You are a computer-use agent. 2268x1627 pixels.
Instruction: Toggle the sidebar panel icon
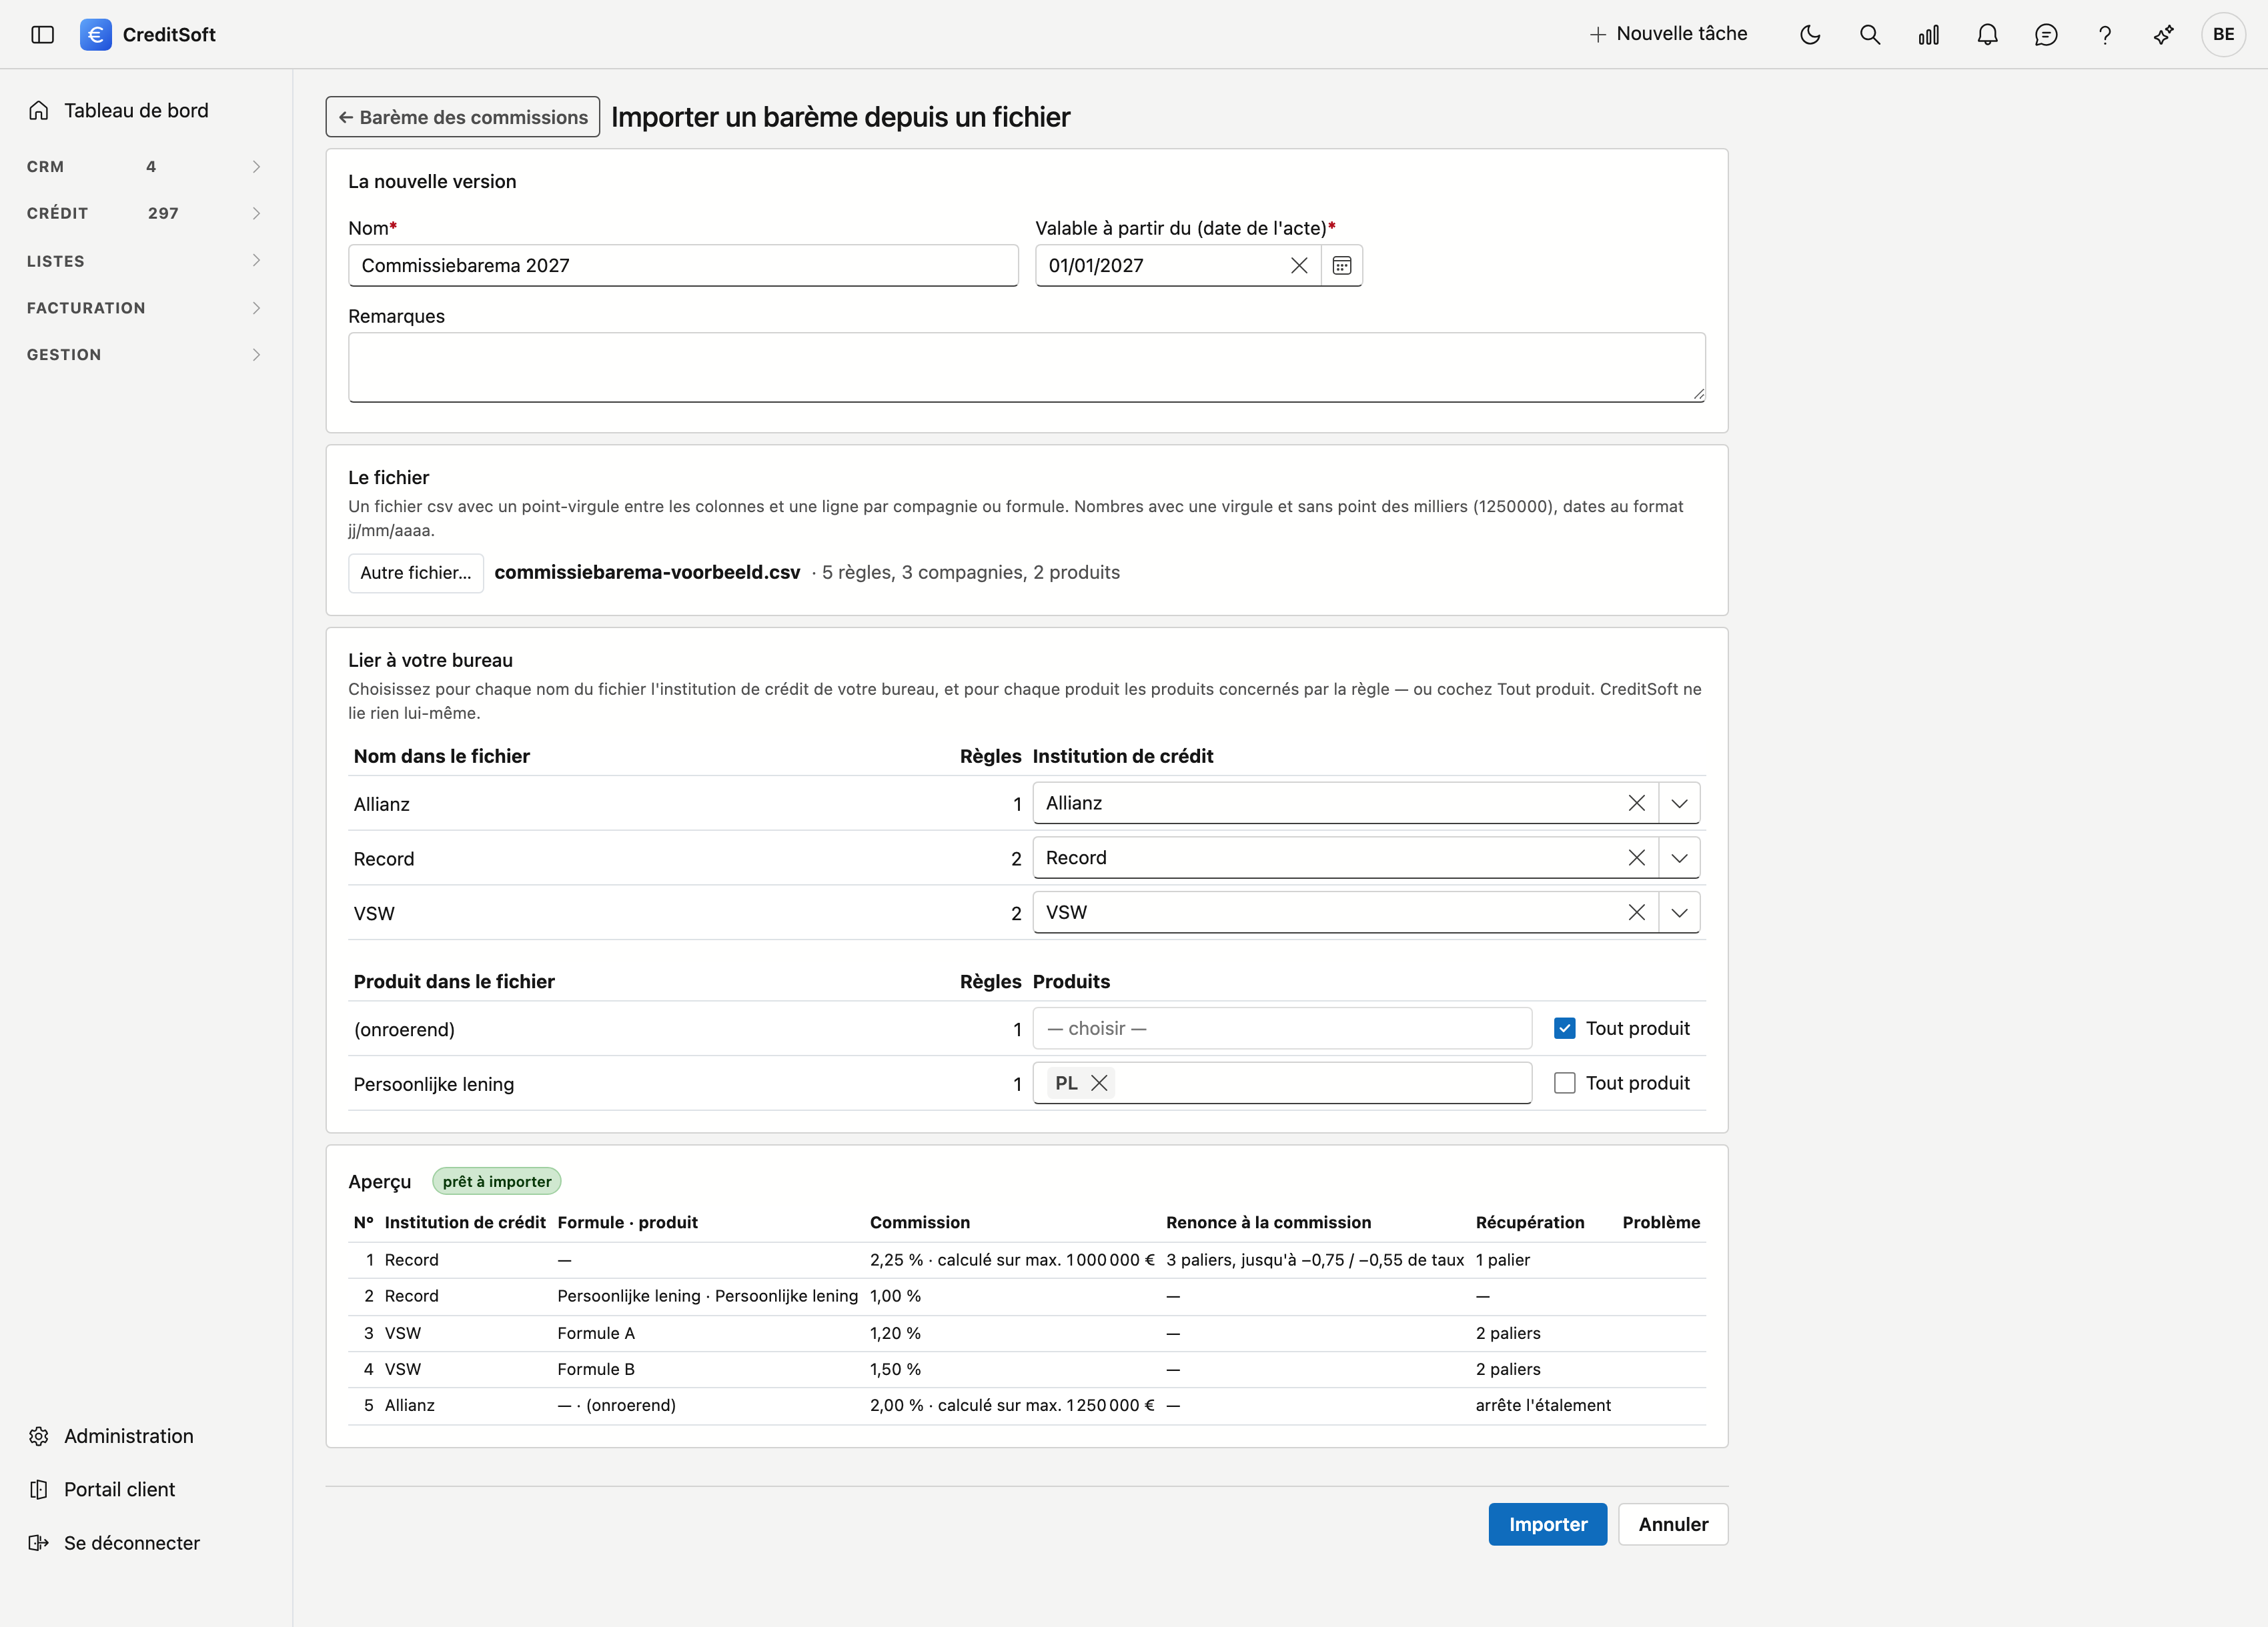coord(42,35)
